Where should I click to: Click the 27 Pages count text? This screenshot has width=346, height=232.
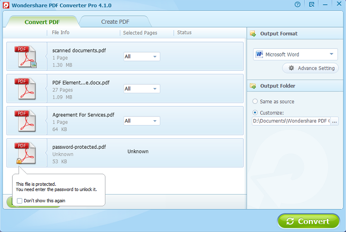point(62,90)
